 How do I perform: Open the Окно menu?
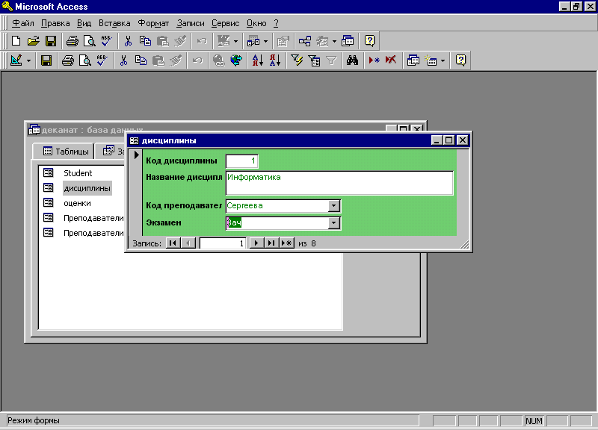[256, 23]
